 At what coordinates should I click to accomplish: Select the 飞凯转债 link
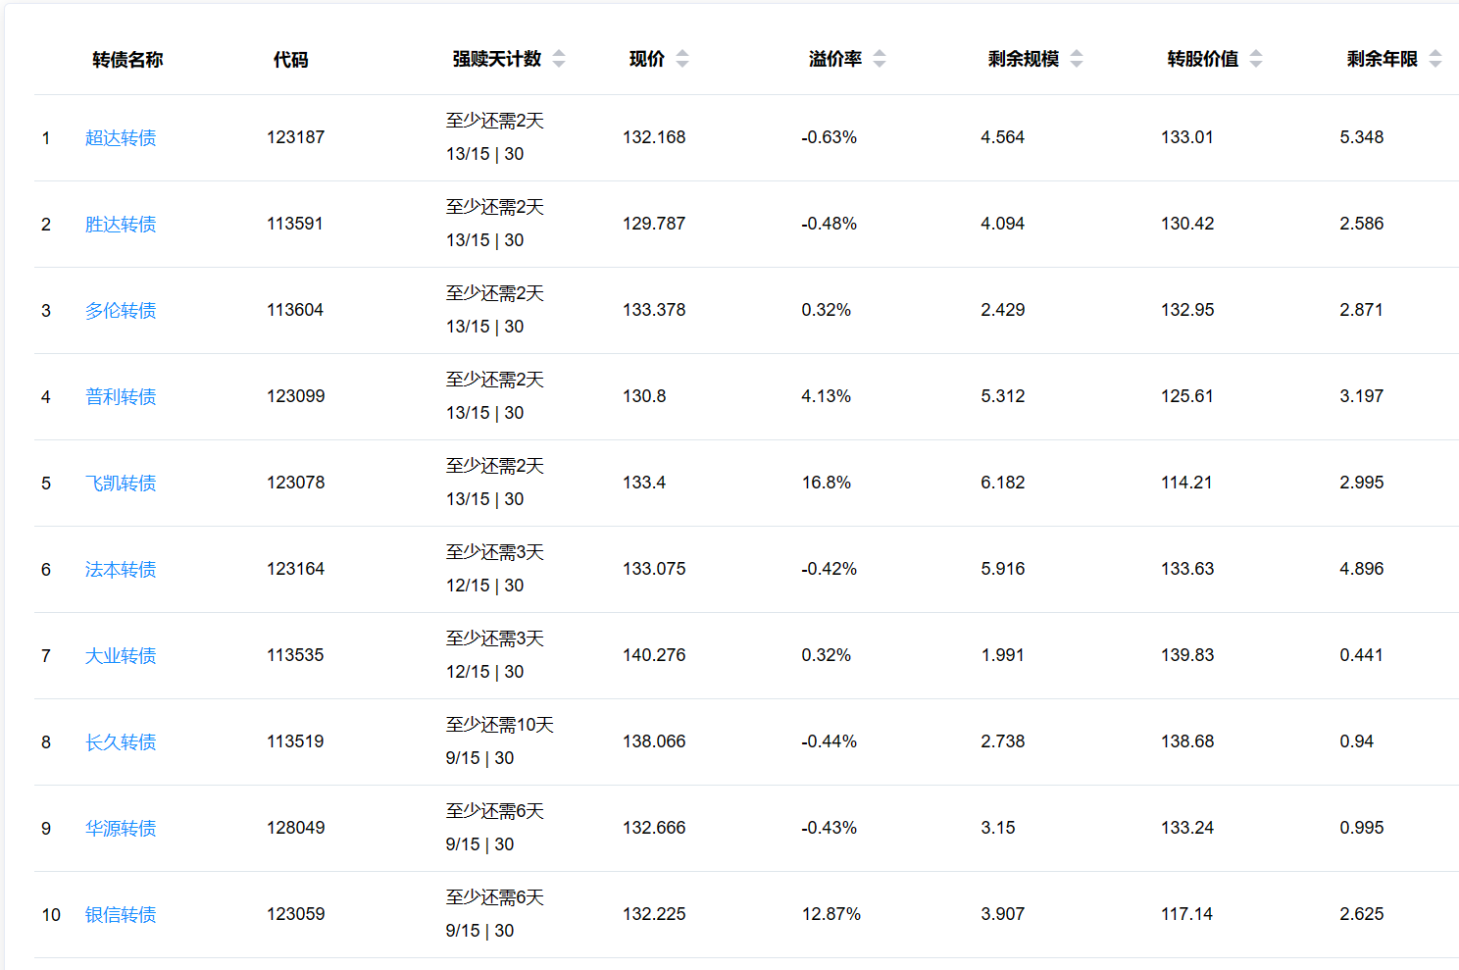[121, 484]
